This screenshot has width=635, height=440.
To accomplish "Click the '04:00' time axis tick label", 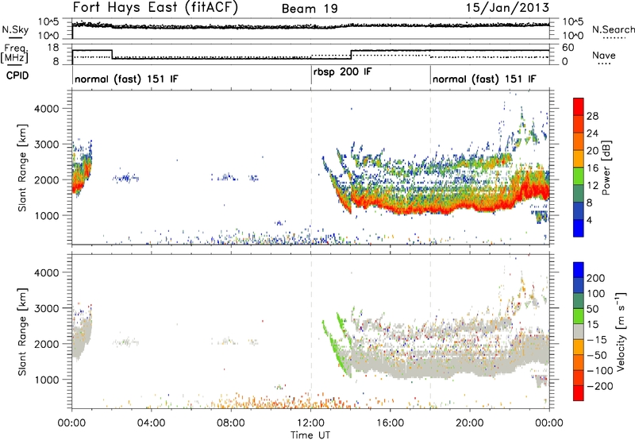I will point(152,423).
